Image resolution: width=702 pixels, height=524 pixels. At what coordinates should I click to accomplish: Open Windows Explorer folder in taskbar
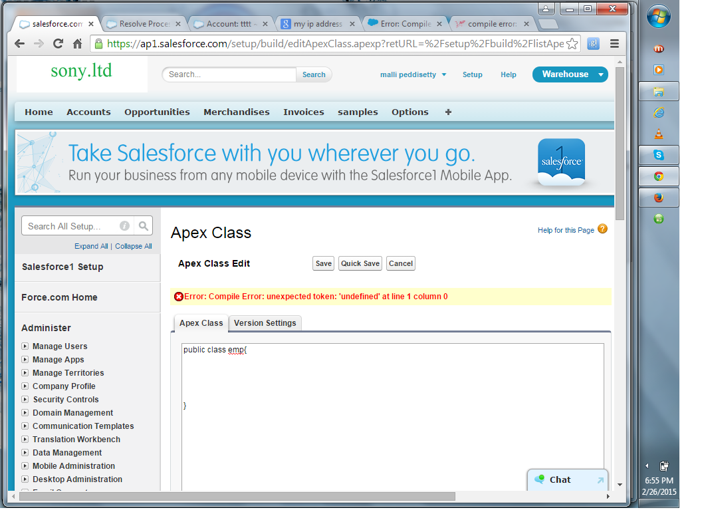pyautogui.click(x=659, y=92)
